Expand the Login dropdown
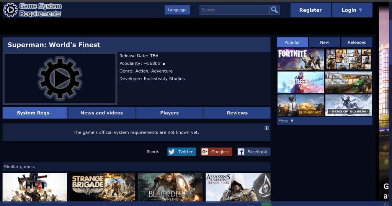Screen dimensions: 392x206 [x=352, y=10]
